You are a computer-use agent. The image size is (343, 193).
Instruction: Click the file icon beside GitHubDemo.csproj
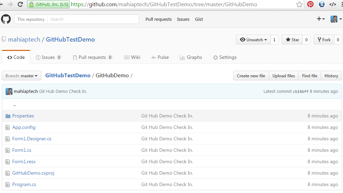[8, 173]
